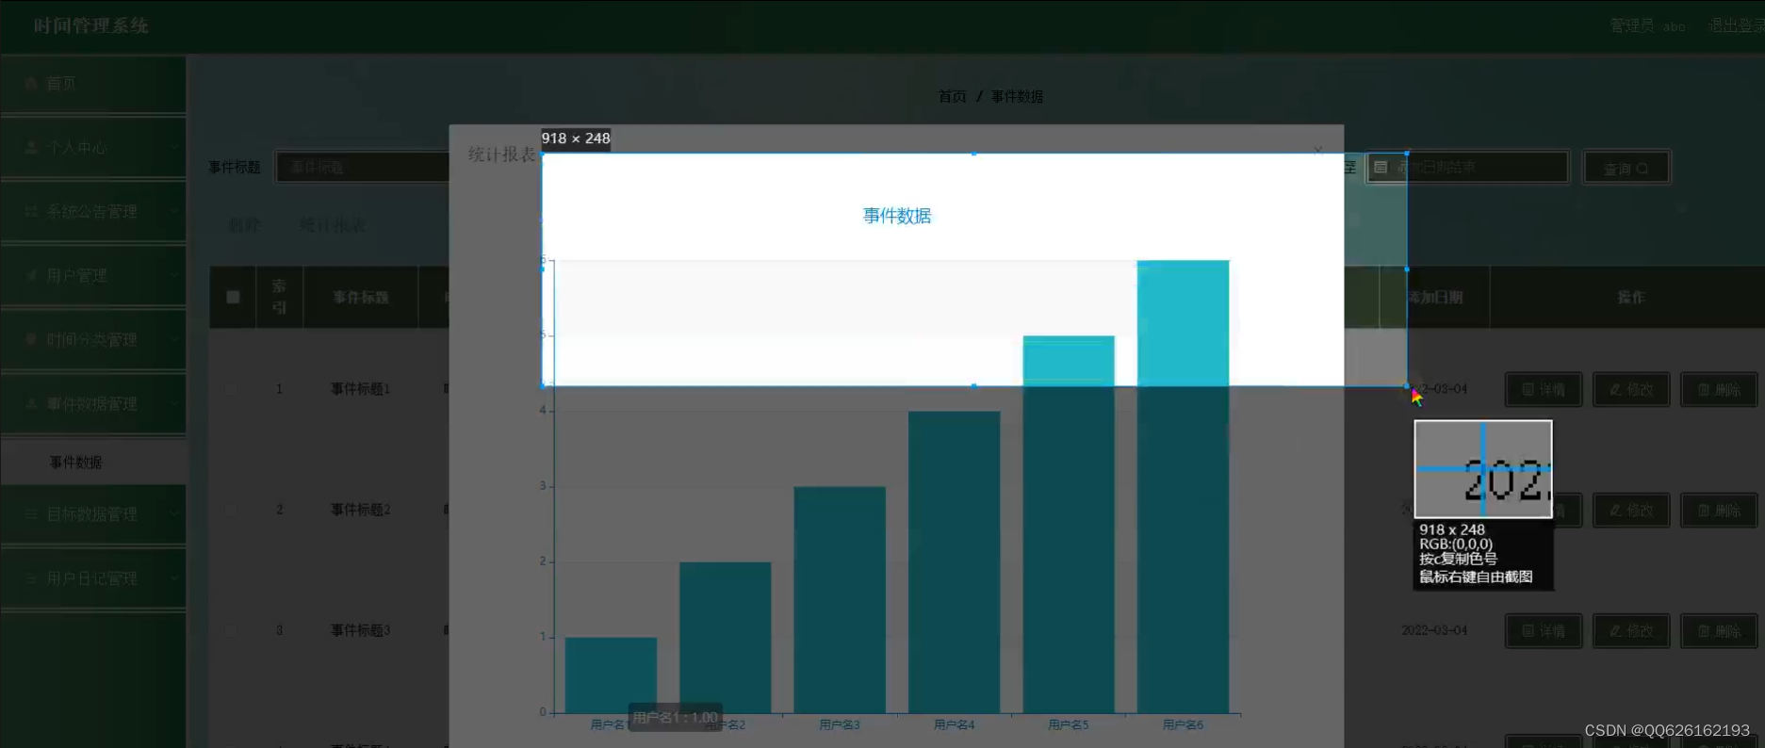Image resolution: width=1765 pixels, height=748 pixels.
Task: Click the 用户名4 bar in the chart
Action: tap(955, 561)
